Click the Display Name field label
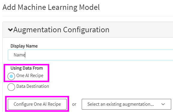Screen dimensions: 173x112 [x=24, y=46]
